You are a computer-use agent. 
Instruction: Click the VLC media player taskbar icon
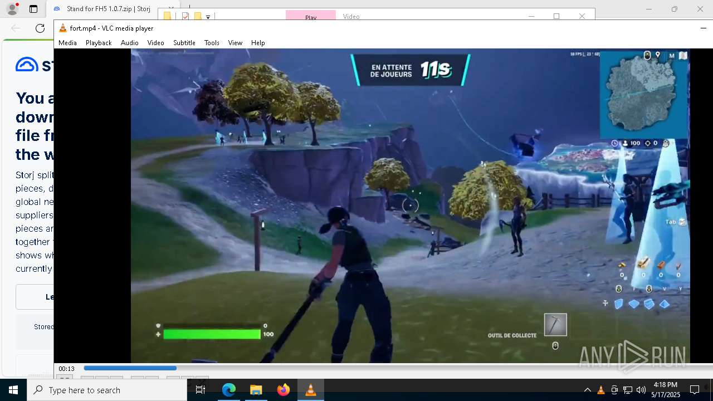pos(311,390)
